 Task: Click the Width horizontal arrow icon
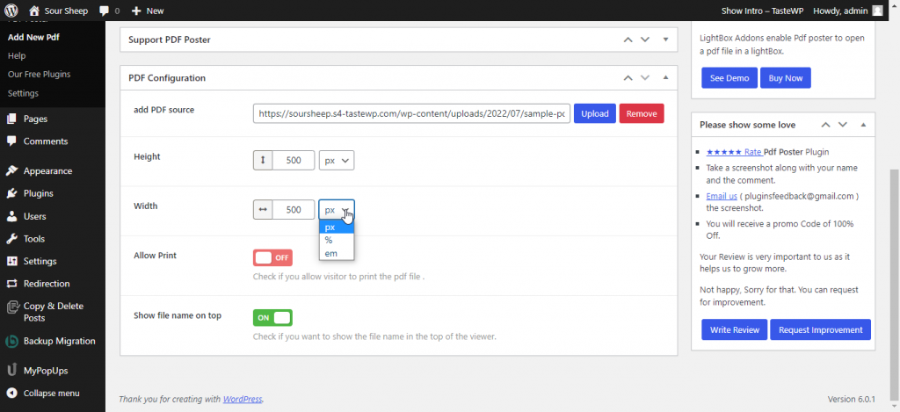click(263, 209)
